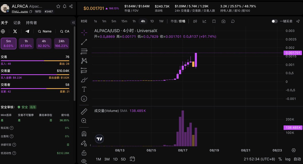Toggle 自动 auto scale

coord(297,159)
